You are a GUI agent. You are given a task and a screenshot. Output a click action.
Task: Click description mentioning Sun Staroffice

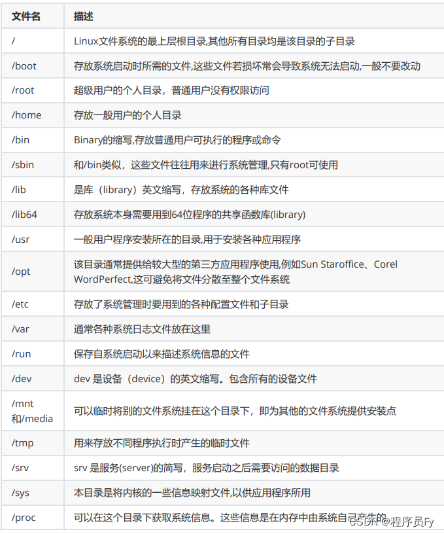235,272
